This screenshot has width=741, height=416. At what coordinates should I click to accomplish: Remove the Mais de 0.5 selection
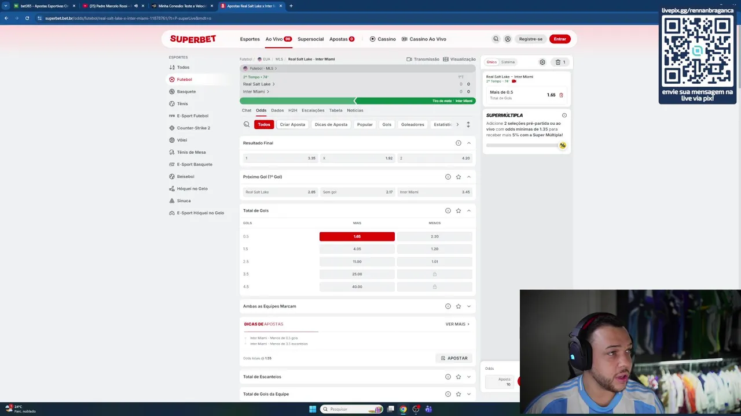click(561, 95)
